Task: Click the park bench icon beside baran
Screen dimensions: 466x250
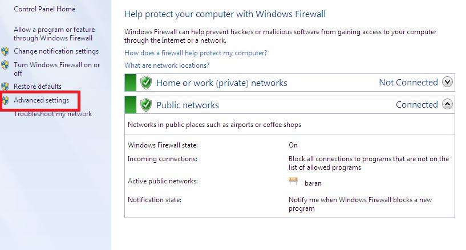Action: pyautogui.click(x=294, y=182)
